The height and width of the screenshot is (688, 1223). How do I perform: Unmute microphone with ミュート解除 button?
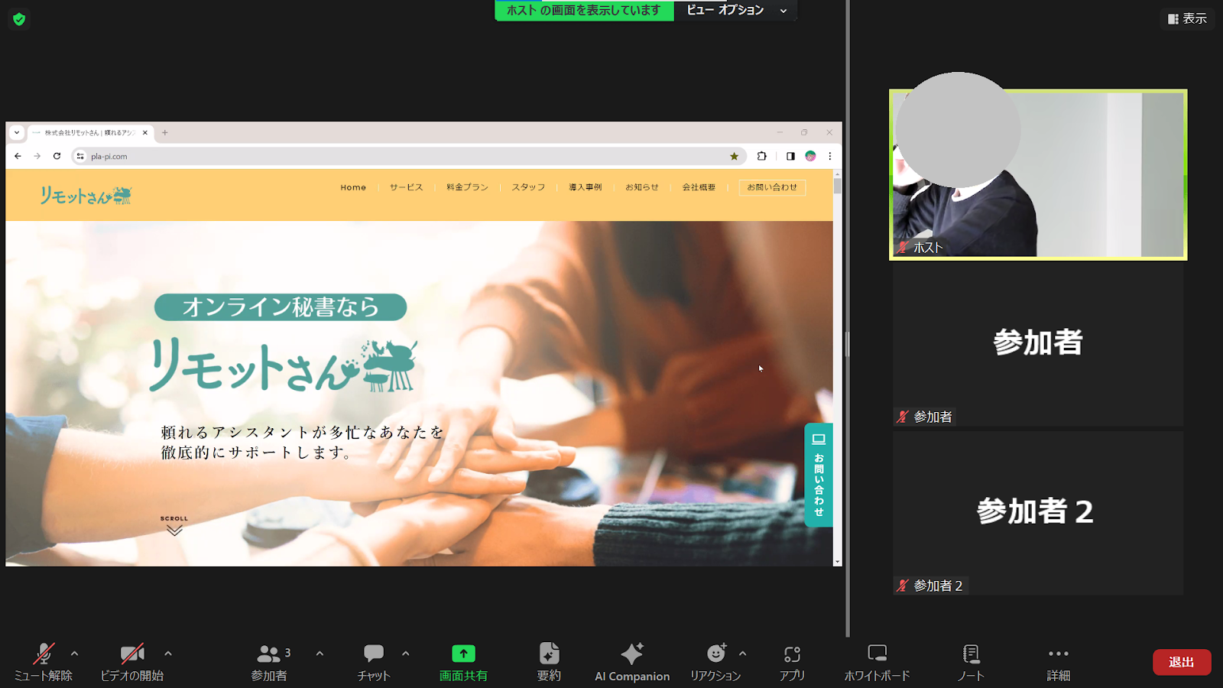[44, 662]
